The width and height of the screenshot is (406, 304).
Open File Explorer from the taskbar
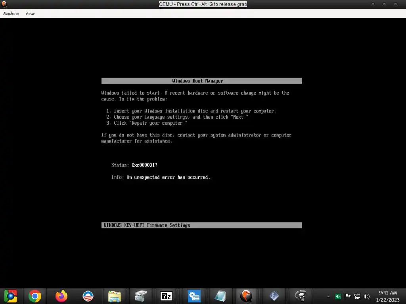point(115,296)
